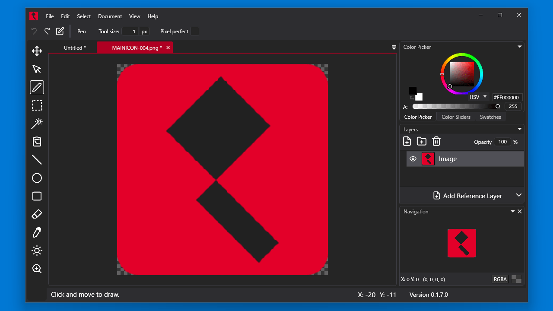The height and width of the screenshot is (311, 553).
Task: Select the Image layer row
Action: [465, 159]
